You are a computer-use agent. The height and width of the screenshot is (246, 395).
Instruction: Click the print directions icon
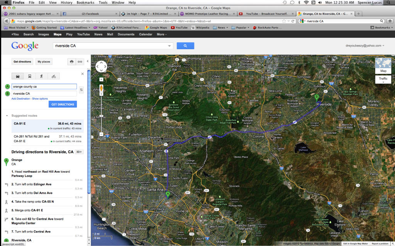pyautogui.click(x=72, y=61)
